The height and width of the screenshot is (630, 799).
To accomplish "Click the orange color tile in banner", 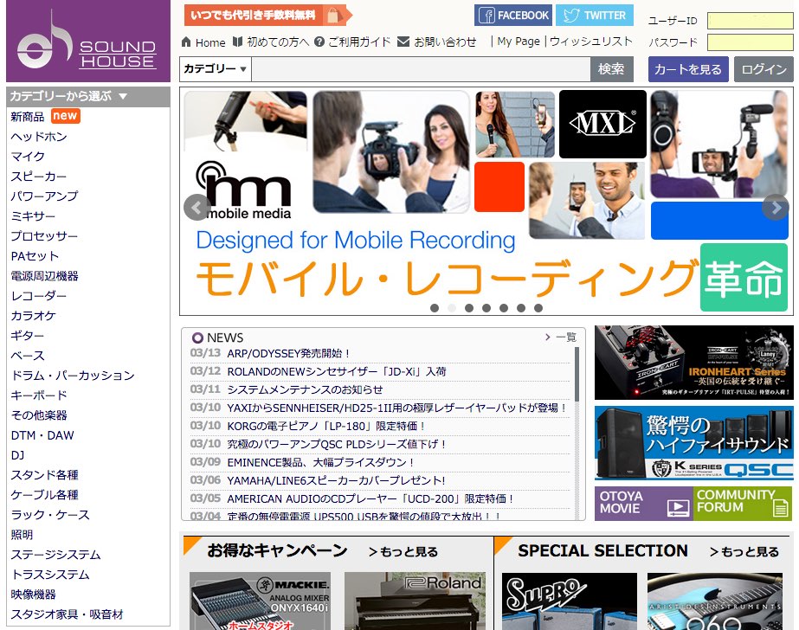I will coord(499,187).
